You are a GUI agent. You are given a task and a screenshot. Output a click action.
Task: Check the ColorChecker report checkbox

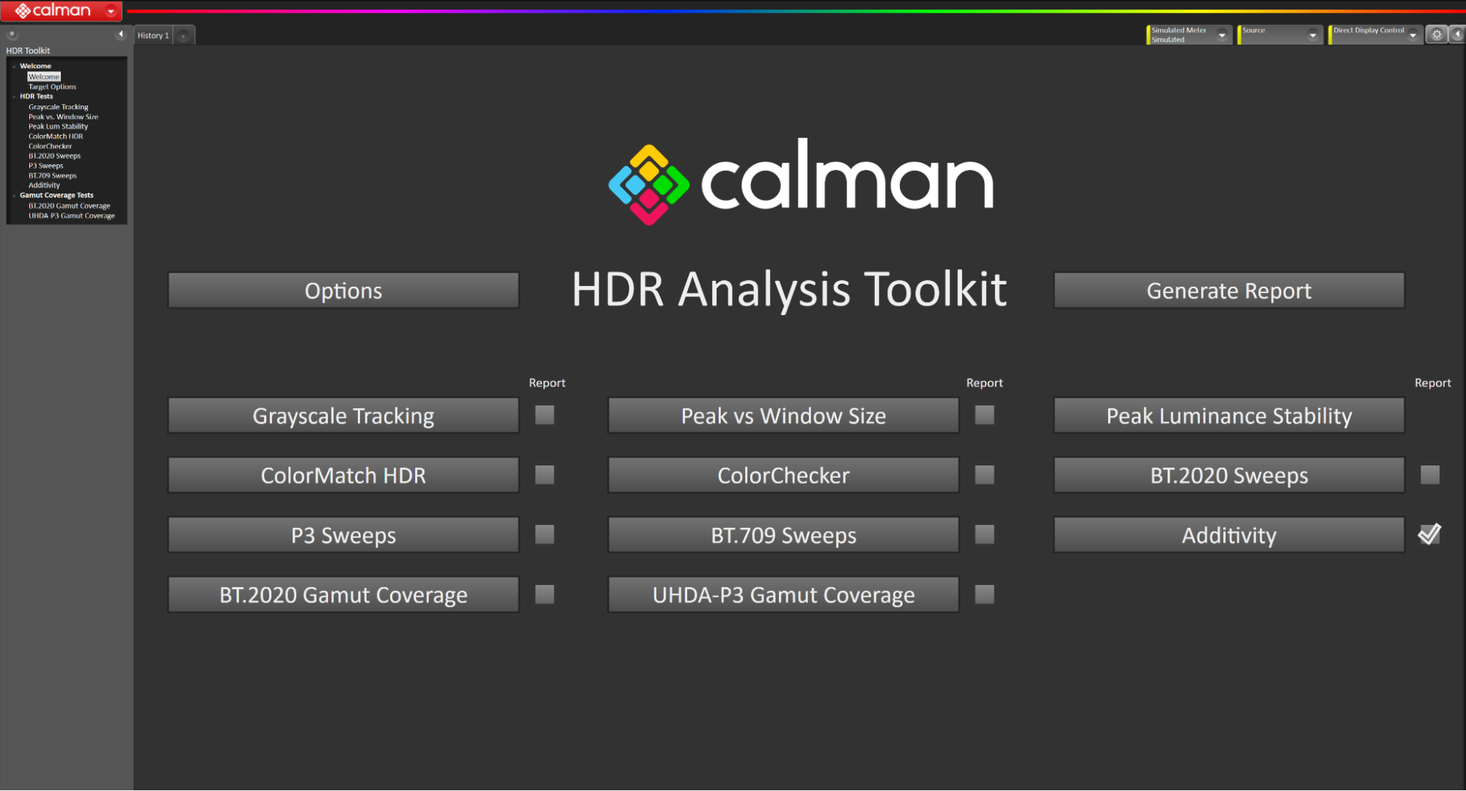tap(985, 475)
